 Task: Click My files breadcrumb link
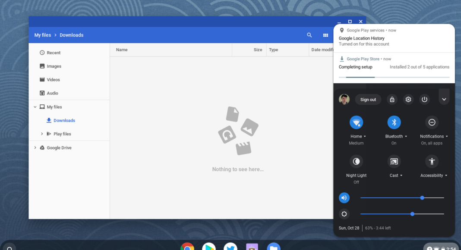coord(43,35)
